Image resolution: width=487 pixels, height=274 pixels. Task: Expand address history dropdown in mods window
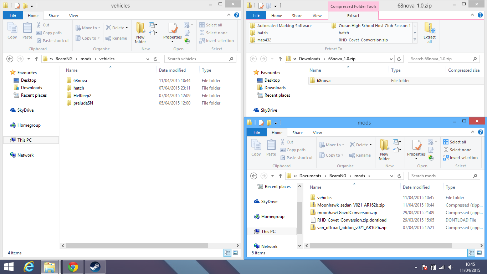(392, 176)
